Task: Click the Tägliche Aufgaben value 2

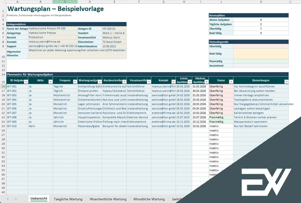Action: (261, 24)
